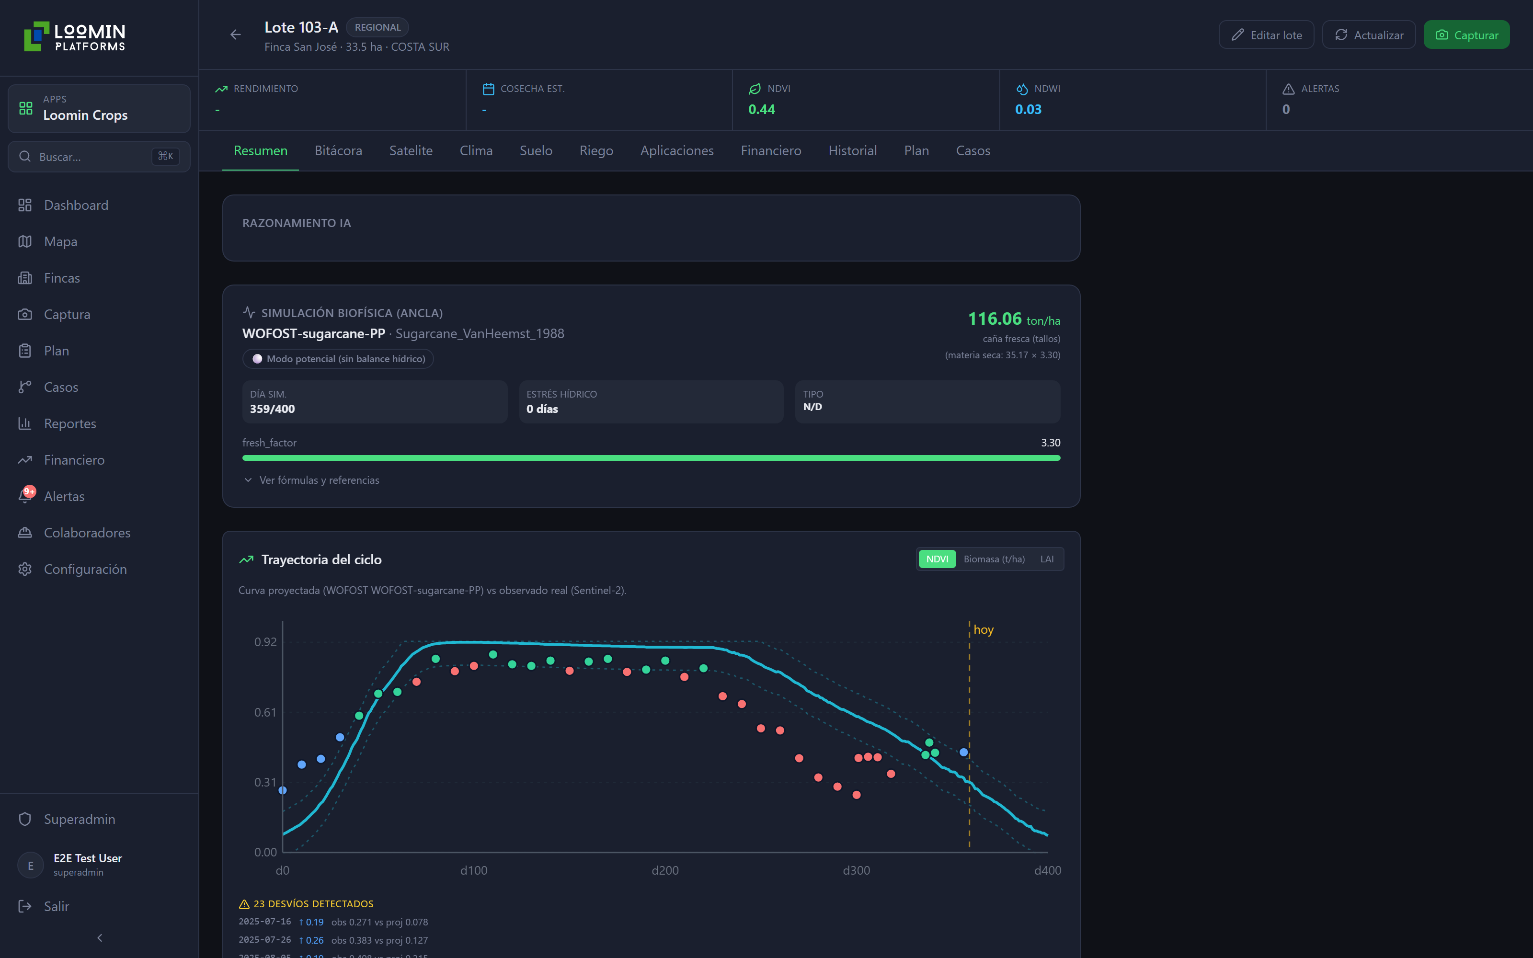Click the fresh_factor green progress bar
This screenshot has height=958, width=1533.
point(651,458)
